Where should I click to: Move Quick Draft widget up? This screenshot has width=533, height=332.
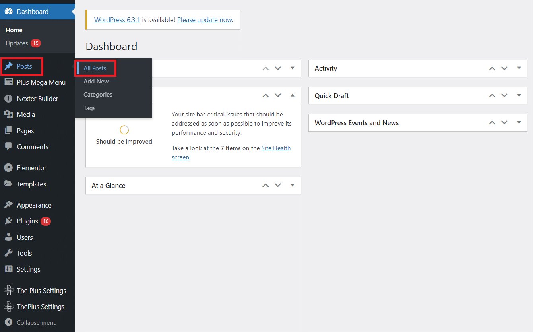coord(492,95)
